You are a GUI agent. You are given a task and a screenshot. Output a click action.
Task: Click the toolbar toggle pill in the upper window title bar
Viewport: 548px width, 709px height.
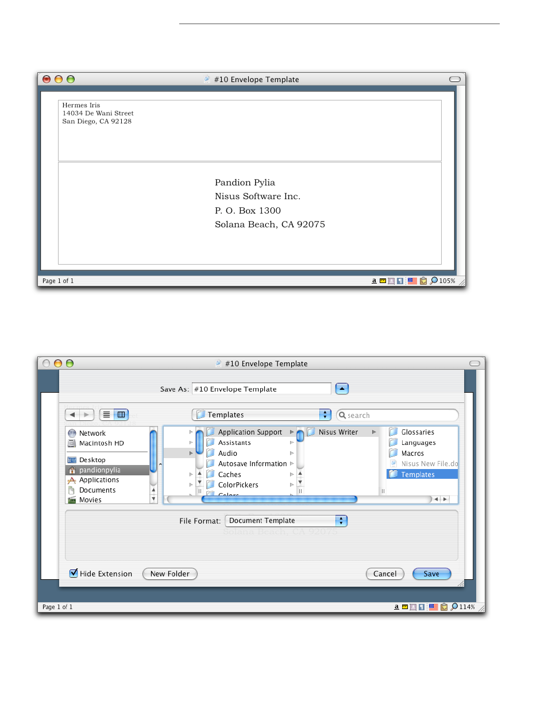455,79
